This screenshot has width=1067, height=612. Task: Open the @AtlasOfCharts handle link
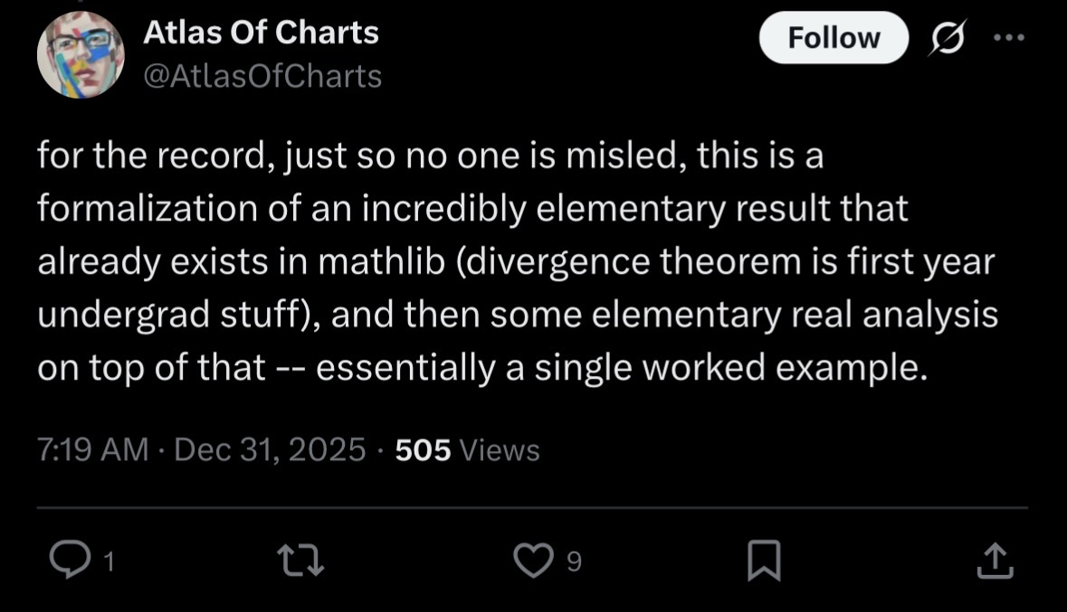tap(262, 77)
